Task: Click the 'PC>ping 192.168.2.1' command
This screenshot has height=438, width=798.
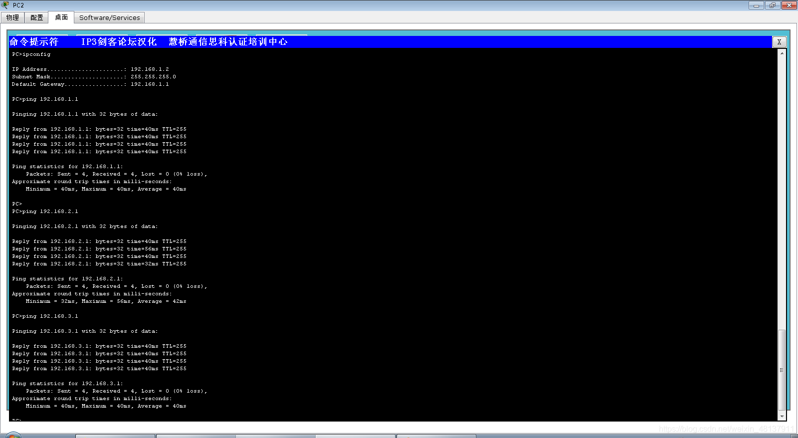Action: (x=45, y=212)
